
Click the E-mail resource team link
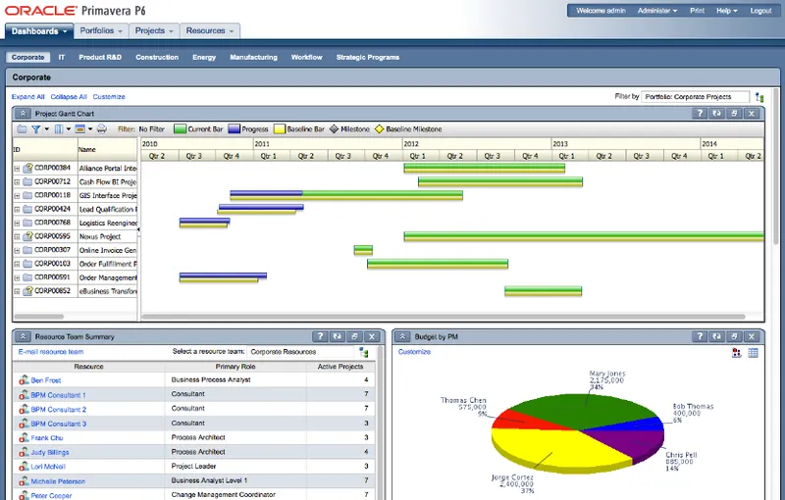coord(51,352)
